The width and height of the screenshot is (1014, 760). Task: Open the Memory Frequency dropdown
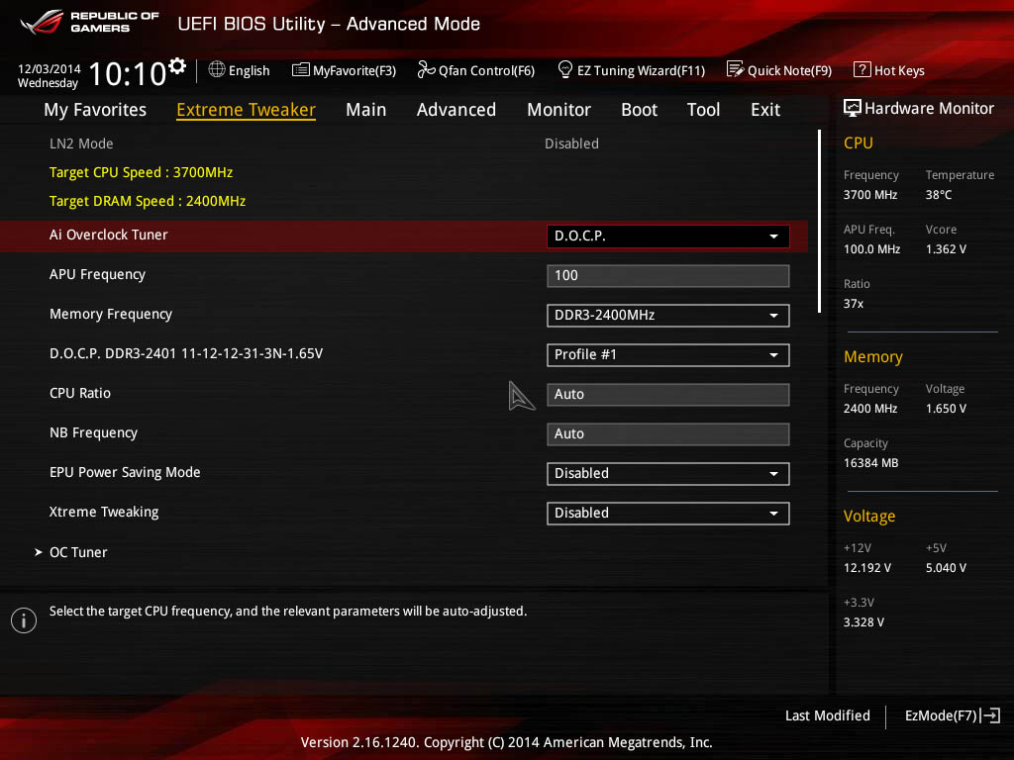(x=668, y=316)
